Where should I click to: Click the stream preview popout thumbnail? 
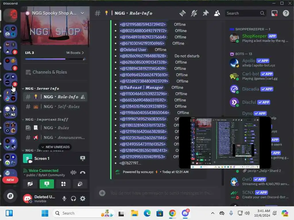[225, 143]
